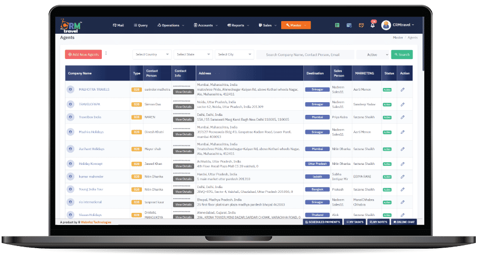Screen dimensions: 479x255
Task: Edit the ria international agent row
Action: click(403, 202)
